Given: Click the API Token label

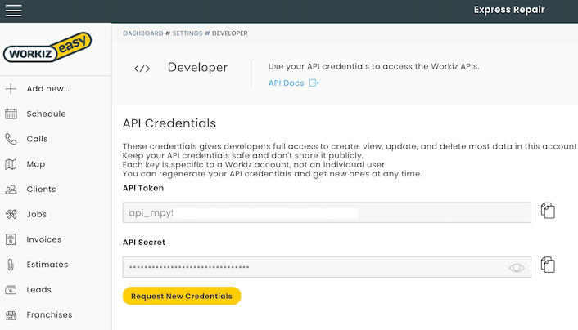Looking at the screenshot, I should pos(143,188).
